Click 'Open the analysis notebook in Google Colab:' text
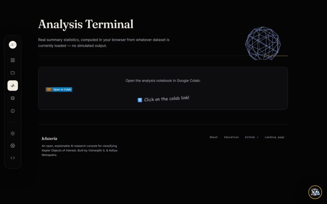Viewport: 327px width, 204px height. click(163, 81)
